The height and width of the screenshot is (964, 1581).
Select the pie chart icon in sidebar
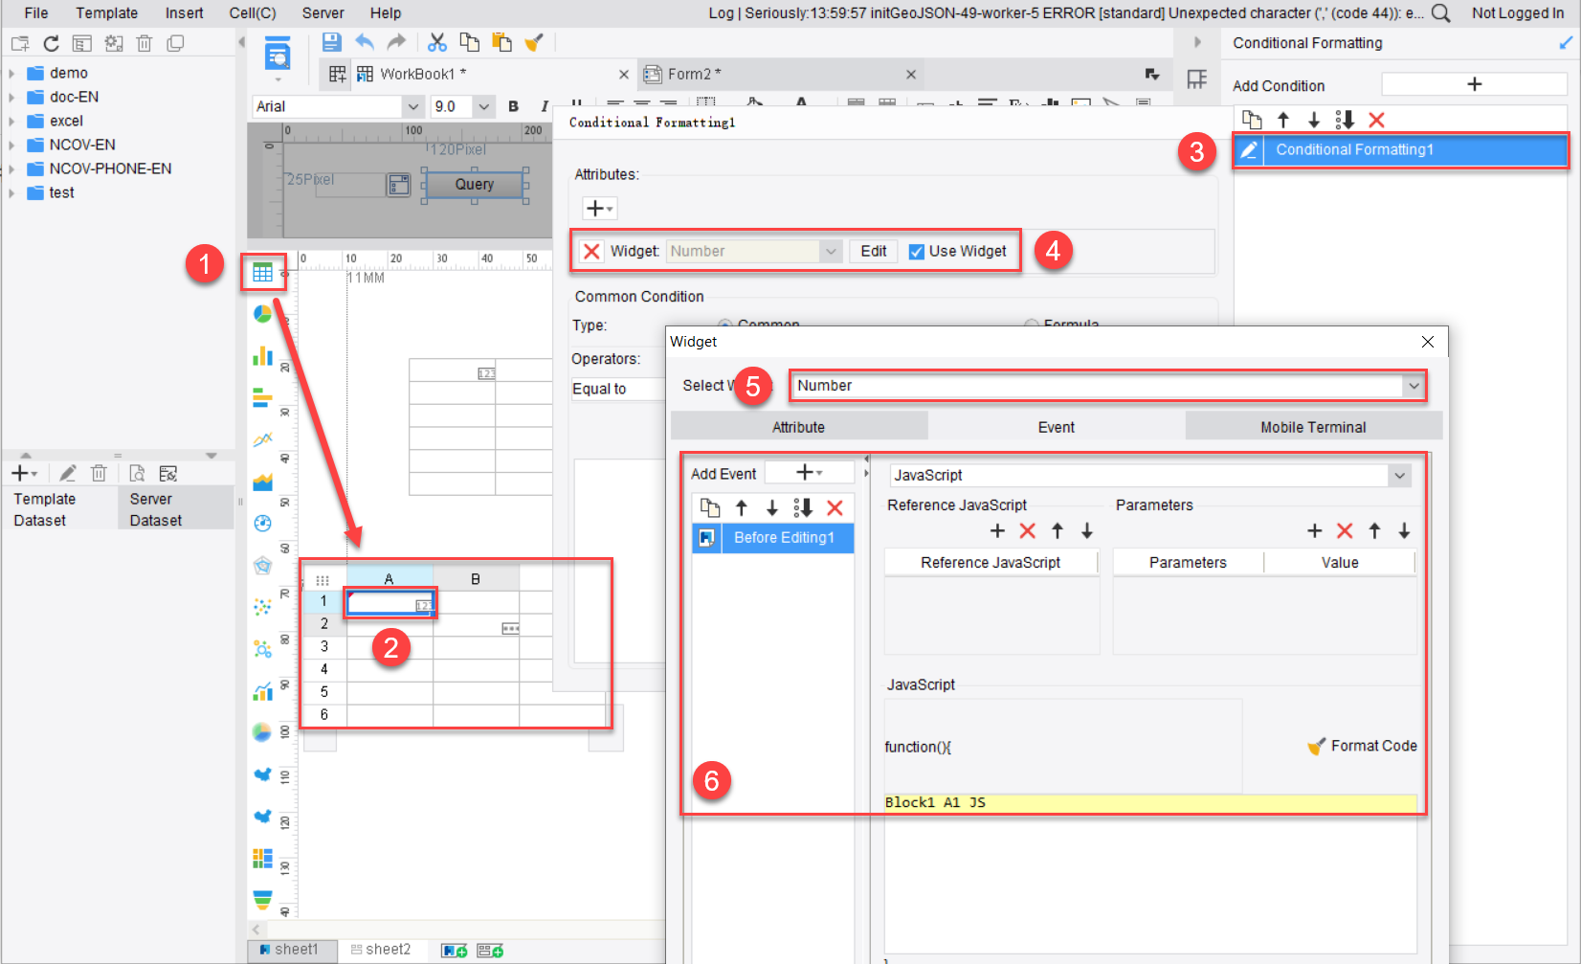(x=262, y=314)
